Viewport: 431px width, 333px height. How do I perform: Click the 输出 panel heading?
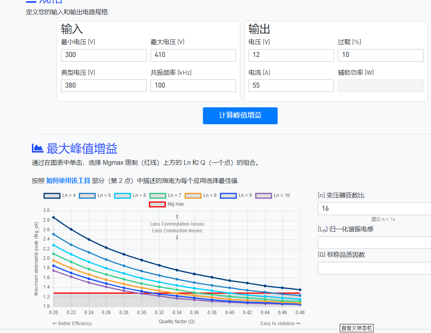click(x=259, y=29)
